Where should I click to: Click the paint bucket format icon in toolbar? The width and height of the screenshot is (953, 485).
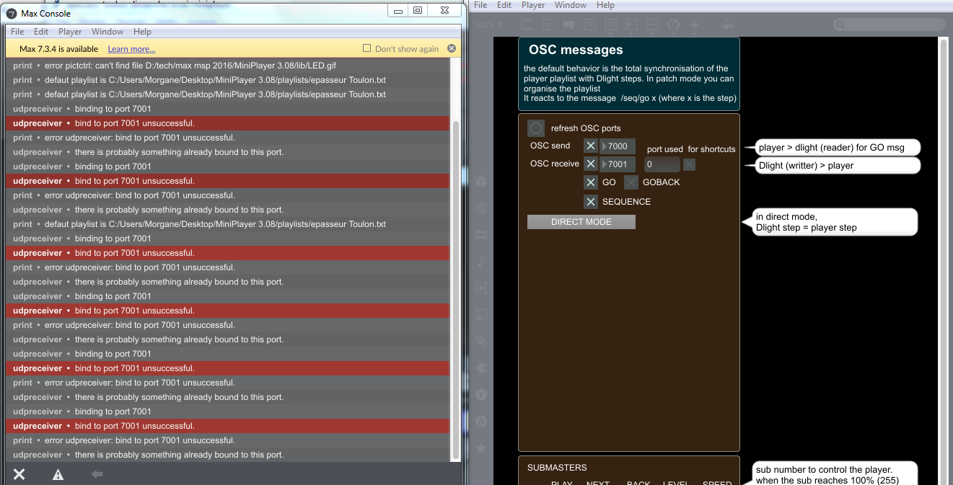(x=728, y=25)
